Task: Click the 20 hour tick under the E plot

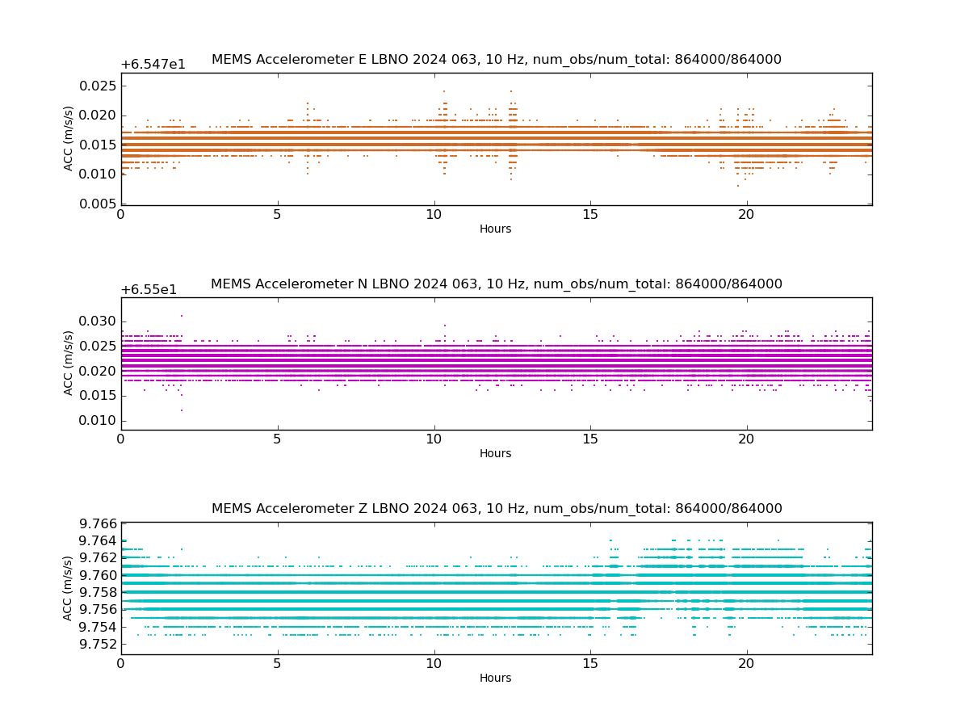Action: (x=747, y=216)
